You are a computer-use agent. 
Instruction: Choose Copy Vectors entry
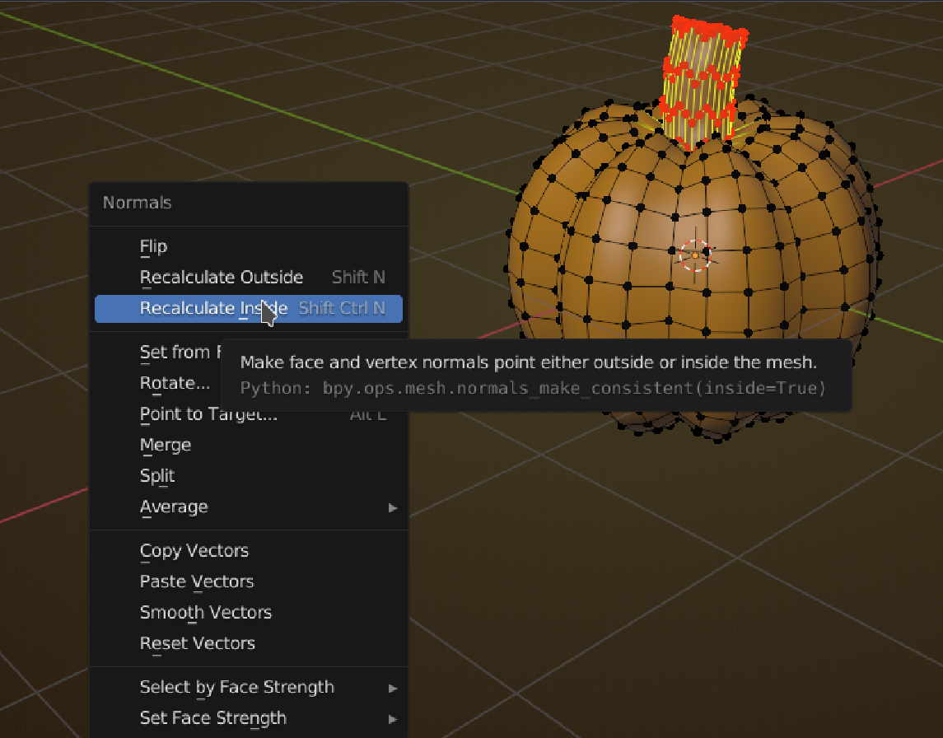[x=249, y=551]
